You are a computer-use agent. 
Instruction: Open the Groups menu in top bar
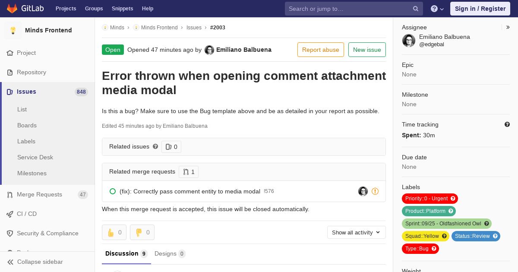click(x=94, y=9)
